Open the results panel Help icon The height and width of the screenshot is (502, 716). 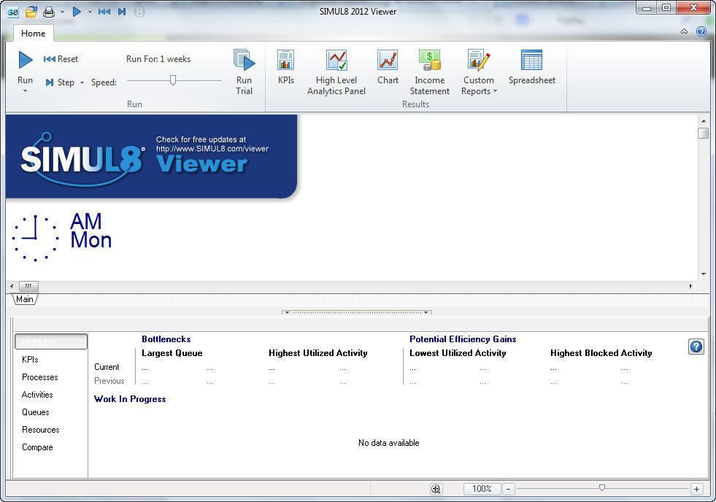(696, 347)
